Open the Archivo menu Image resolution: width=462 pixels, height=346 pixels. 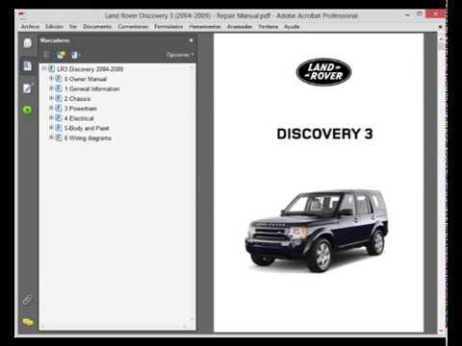coord(30,27)
